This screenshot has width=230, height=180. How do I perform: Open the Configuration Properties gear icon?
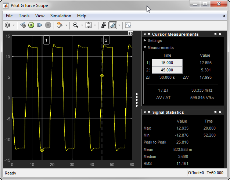(x=7, y=25)
